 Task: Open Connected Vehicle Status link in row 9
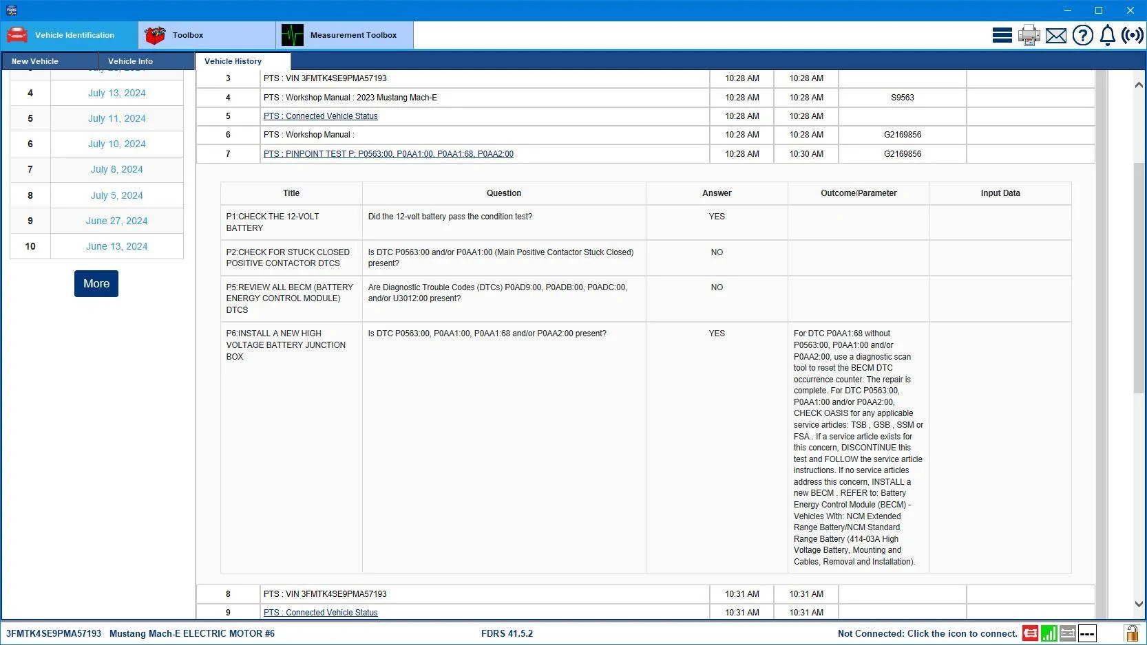pyautogui.click(x=320, y=613)
